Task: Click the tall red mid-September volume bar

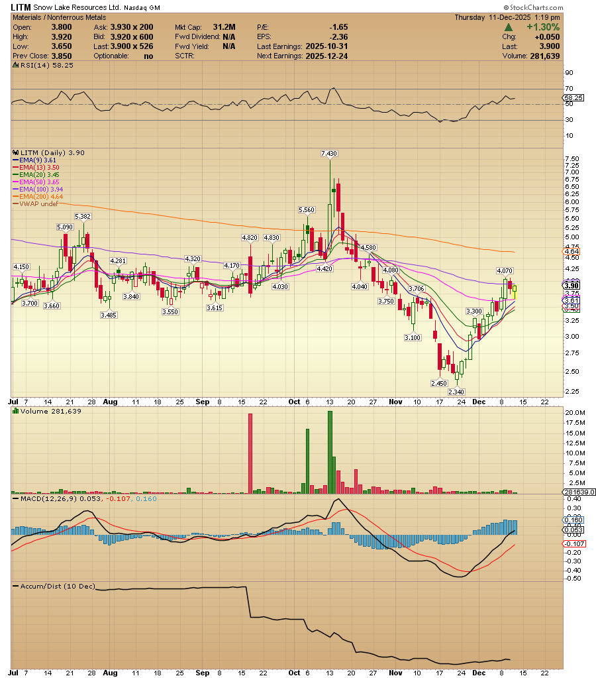Action: 250,453
